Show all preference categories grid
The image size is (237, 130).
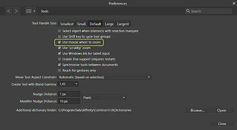click(x=29, y=11)
